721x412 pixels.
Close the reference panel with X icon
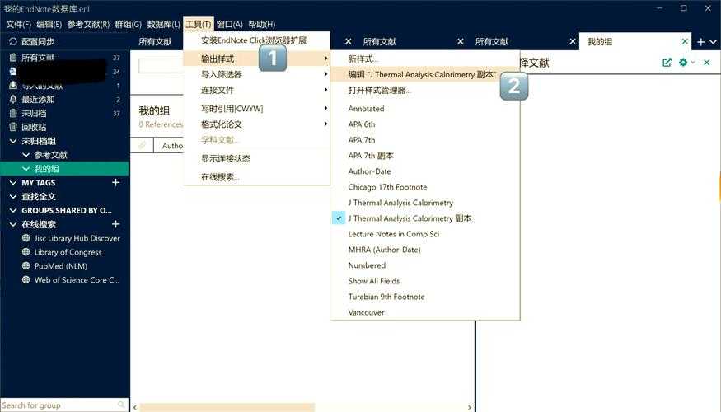[x=707, y=63]
